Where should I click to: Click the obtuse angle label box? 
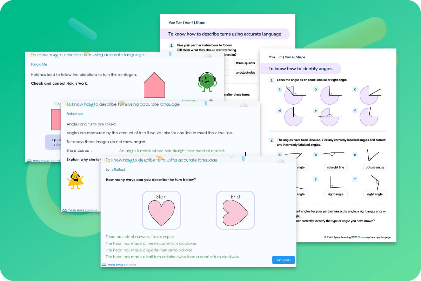(x=375, y=167)
